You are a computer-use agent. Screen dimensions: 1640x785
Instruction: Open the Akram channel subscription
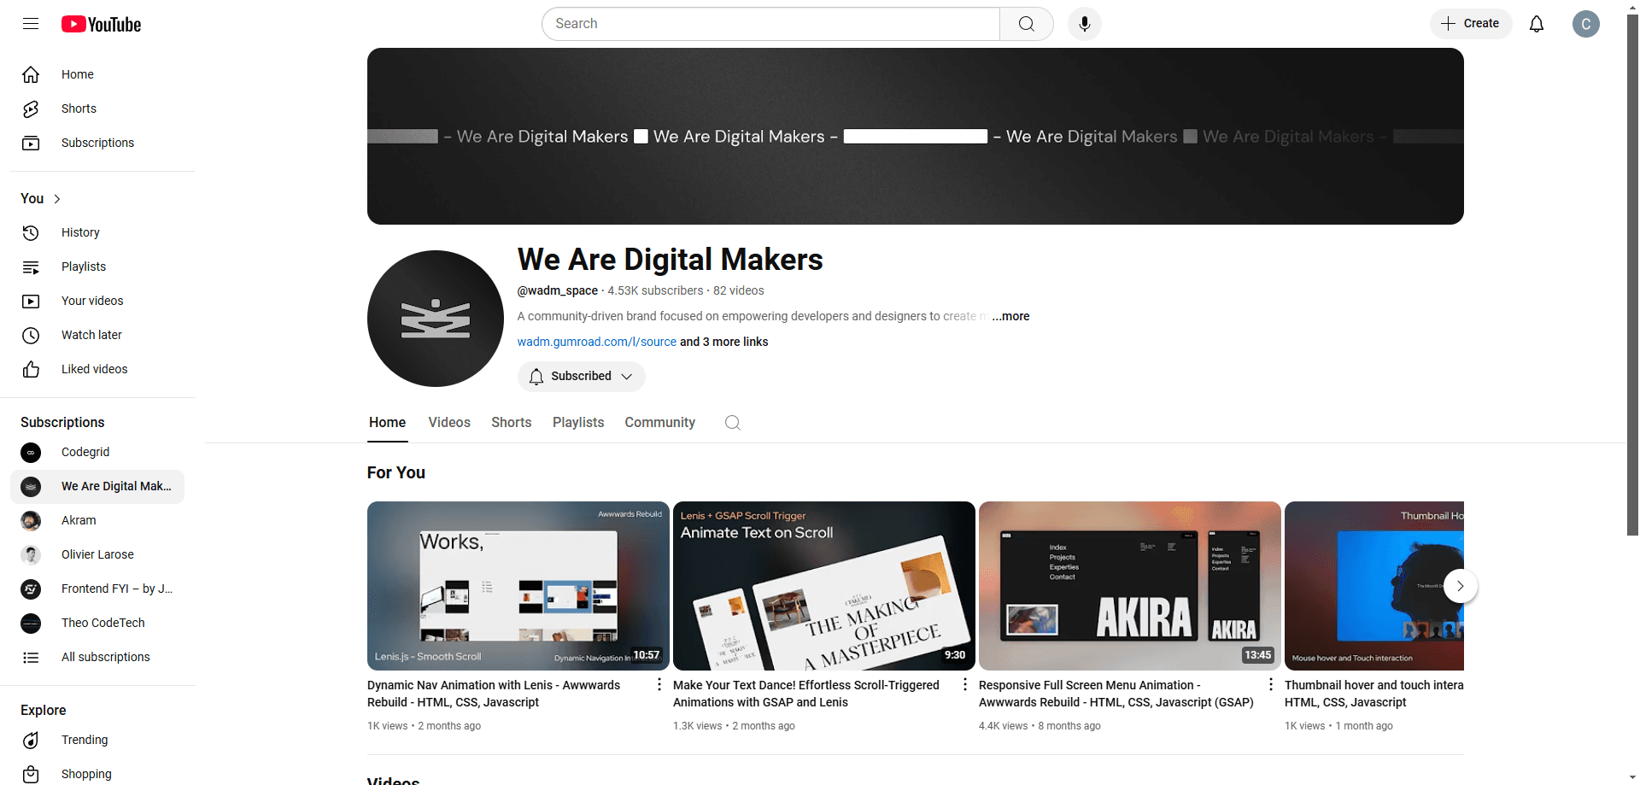tap(97, 520)
